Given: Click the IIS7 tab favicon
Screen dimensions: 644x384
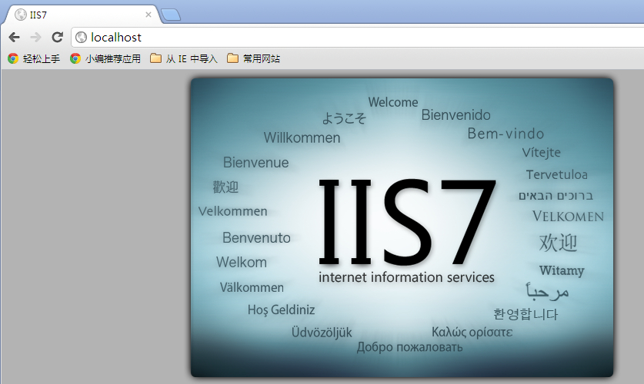Looking at the screenshot, I should [20, 15].
